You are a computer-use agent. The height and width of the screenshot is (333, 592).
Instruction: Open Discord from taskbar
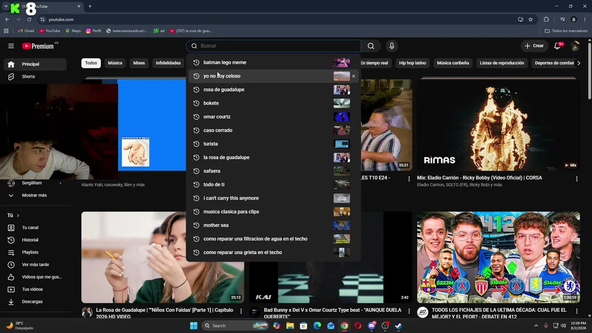(371, 326)
